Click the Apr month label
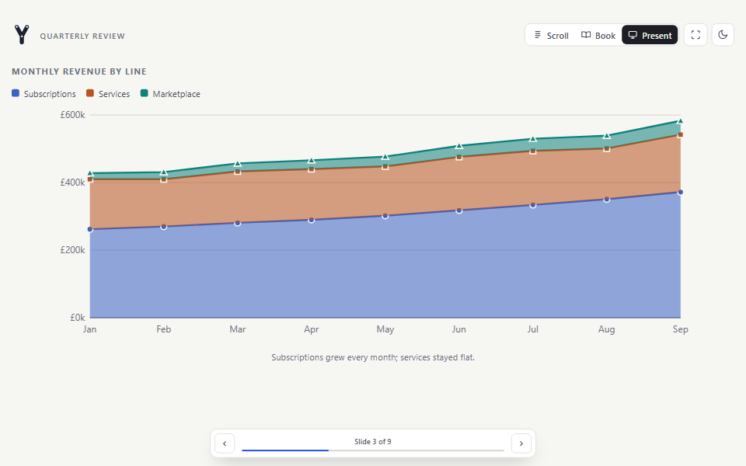Screen dimensions: 746x466 [312, 329]
